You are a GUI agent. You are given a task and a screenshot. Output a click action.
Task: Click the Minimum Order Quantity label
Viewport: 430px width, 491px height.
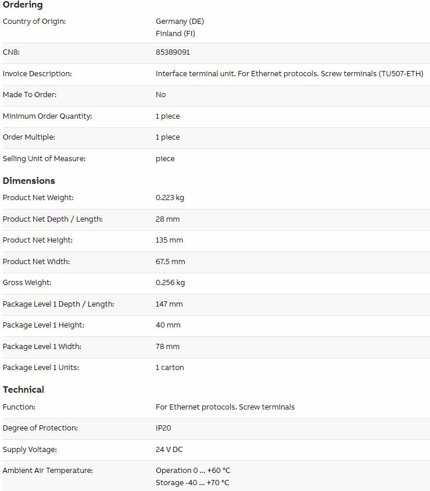[x=47, y=116]
